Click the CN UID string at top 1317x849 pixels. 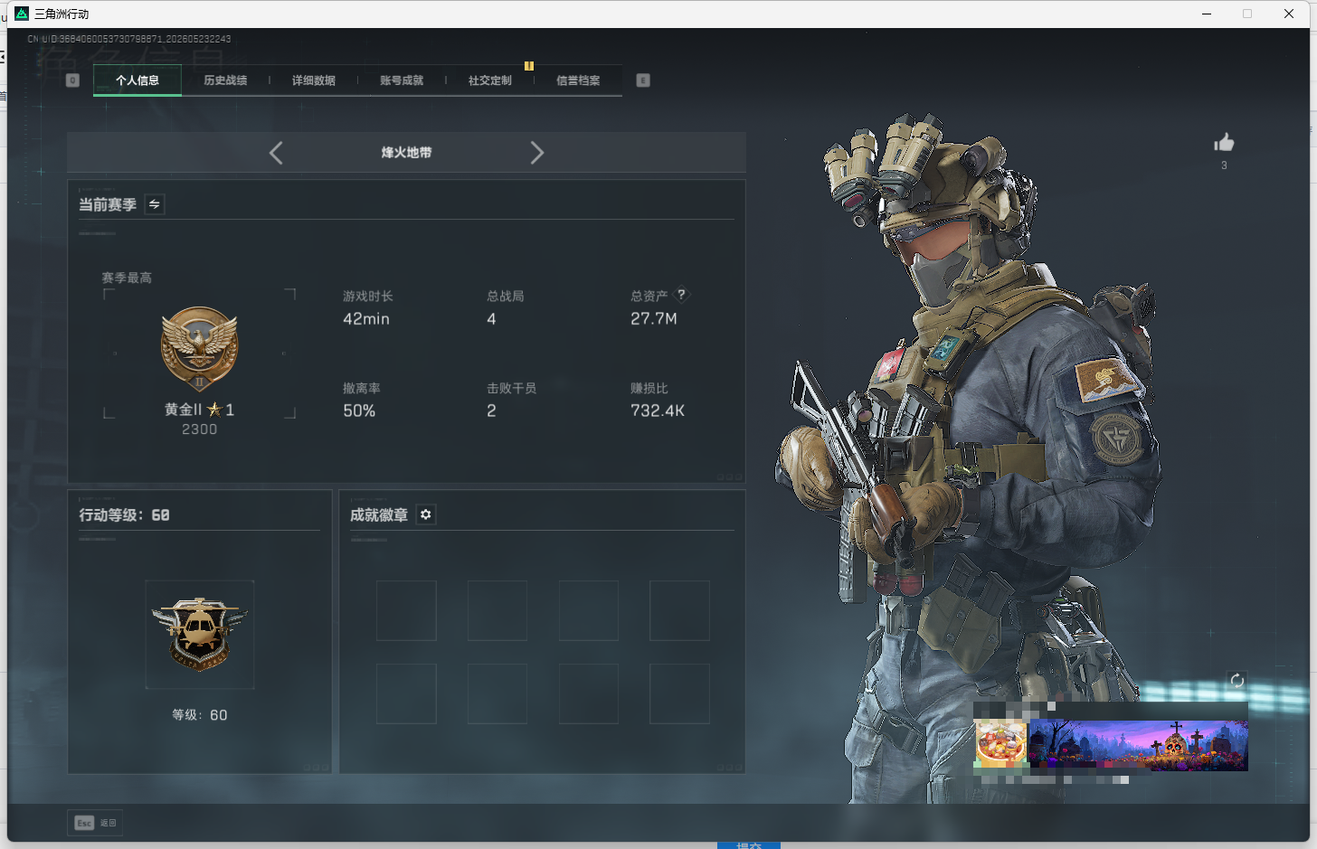(x=129, y=39)
